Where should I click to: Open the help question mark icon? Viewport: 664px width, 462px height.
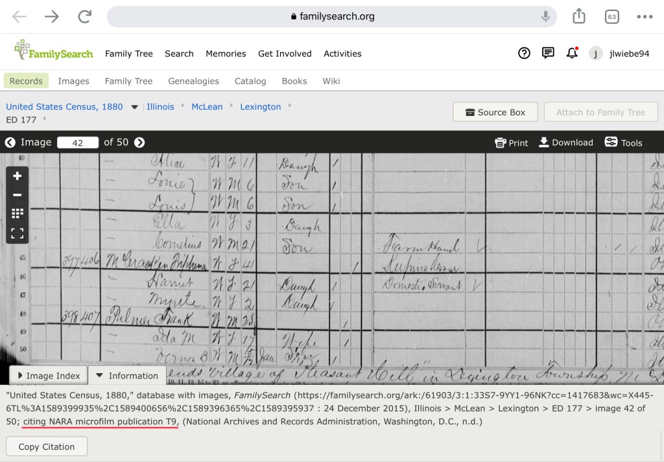pyautogui.click(x=524, y=53)
